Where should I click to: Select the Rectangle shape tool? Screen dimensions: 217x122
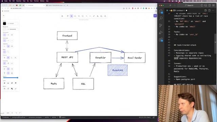click(x=75, y=16)
